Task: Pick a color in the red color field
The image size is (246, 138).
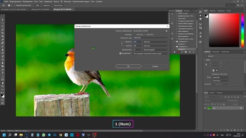Action: 224,30
